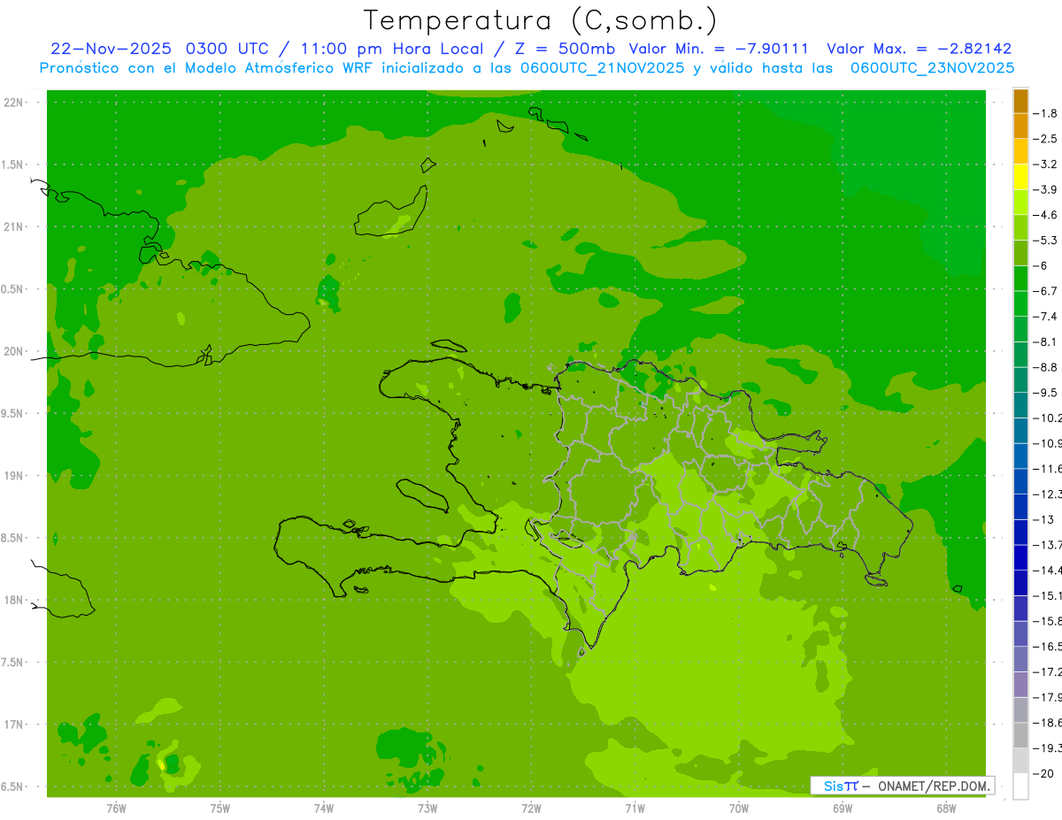Screen dimensions: 1062x820
Task: Click the dark orange swatch above -1.8
Action: pyautogui.click(x=1020, y=101)
